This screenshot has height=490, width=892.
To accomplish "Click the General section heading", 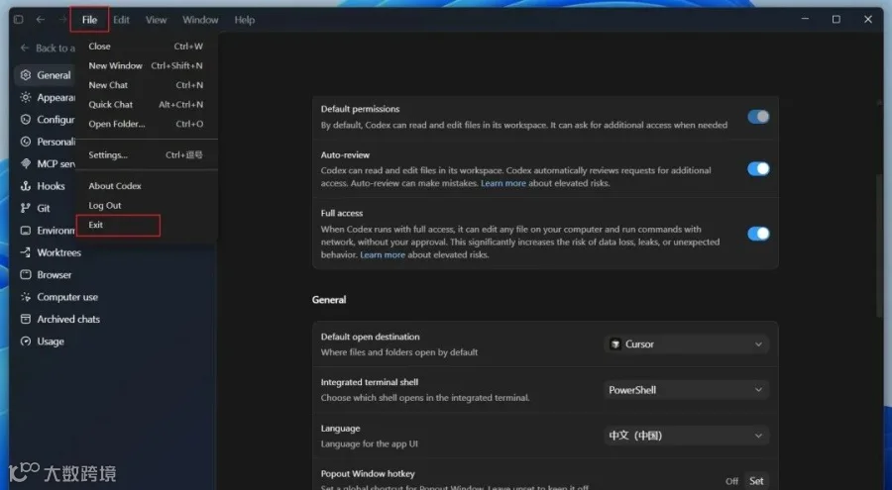I will point(329,300).
